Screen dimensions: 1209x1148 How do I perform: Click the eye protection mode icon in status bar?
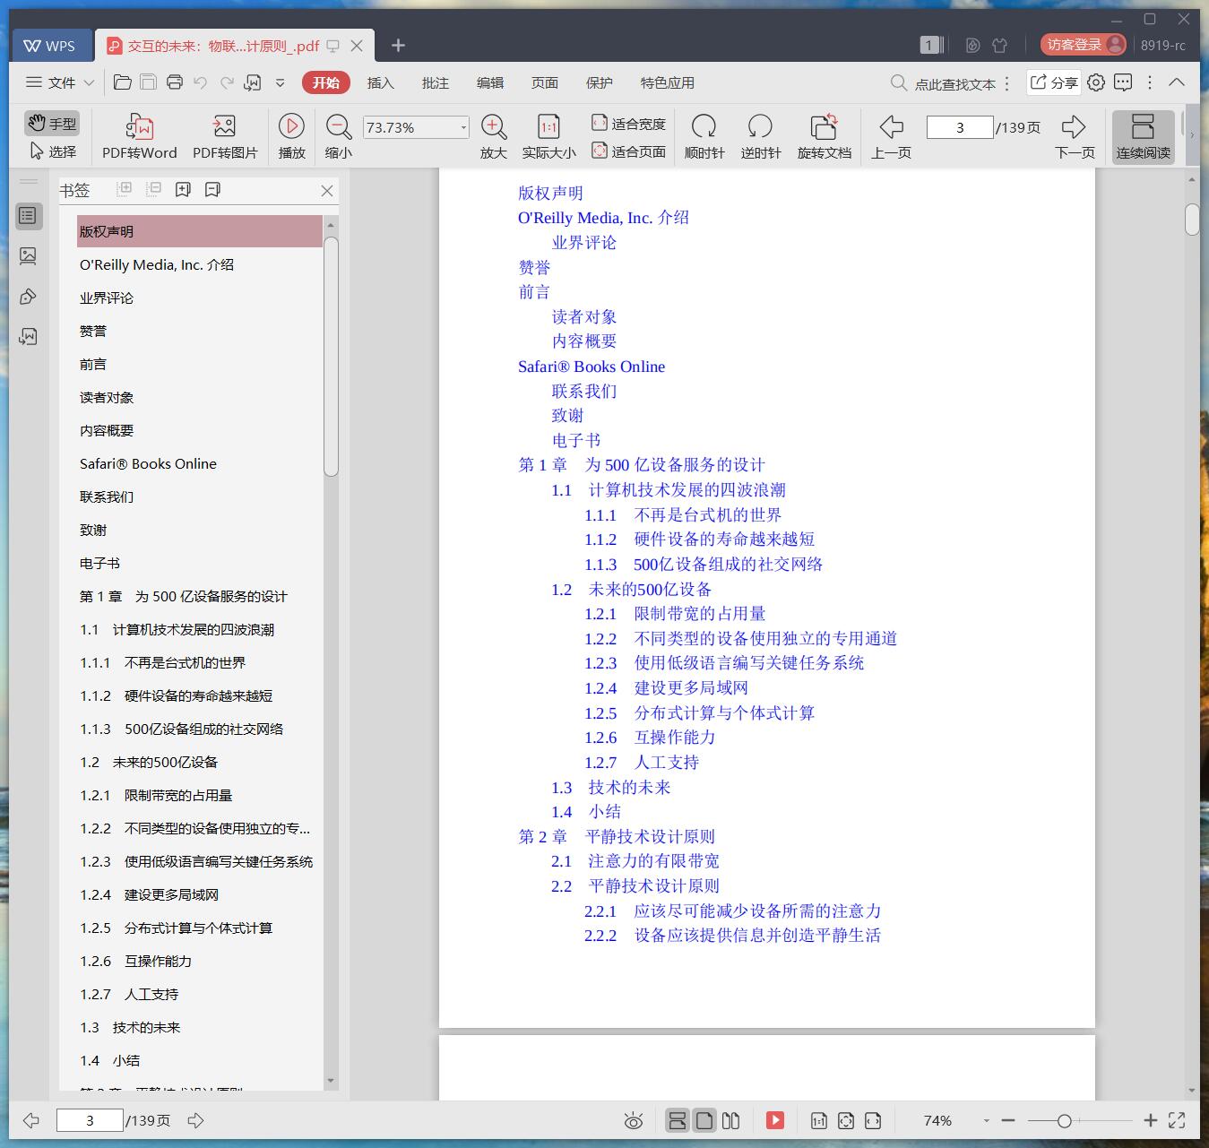634,1120
